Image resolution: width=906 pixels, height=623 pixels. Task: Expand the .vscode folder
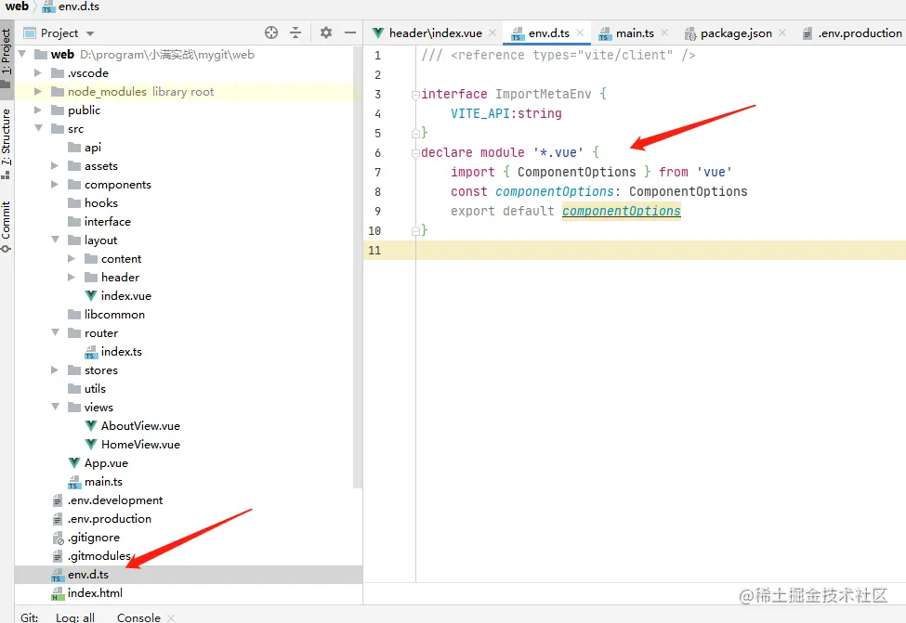click(38, 72)
